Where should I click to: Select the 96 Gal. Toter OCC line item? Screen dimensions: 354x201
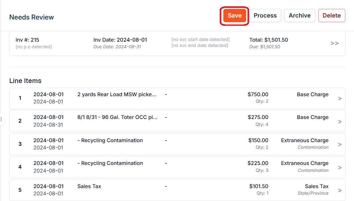tap(117, 117)
